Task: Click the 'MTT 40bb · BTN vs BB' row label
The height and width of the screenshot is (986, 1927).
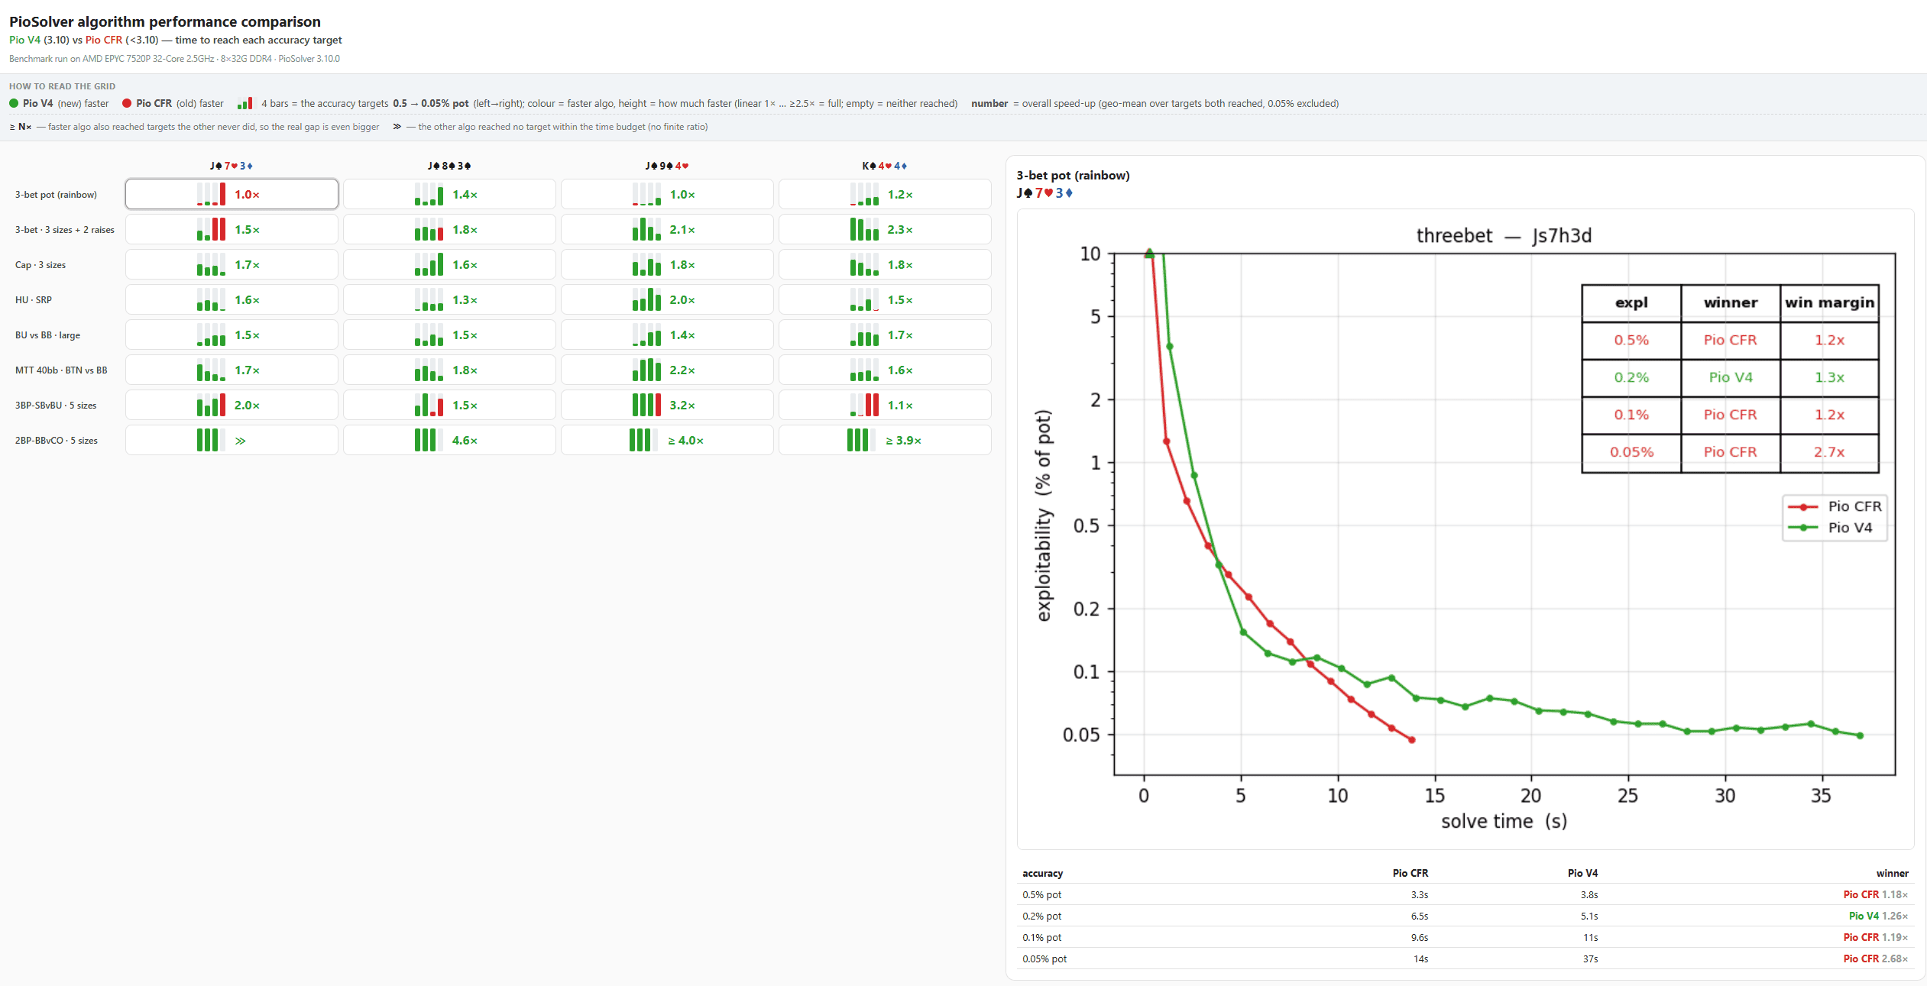Action: point(61,370)
